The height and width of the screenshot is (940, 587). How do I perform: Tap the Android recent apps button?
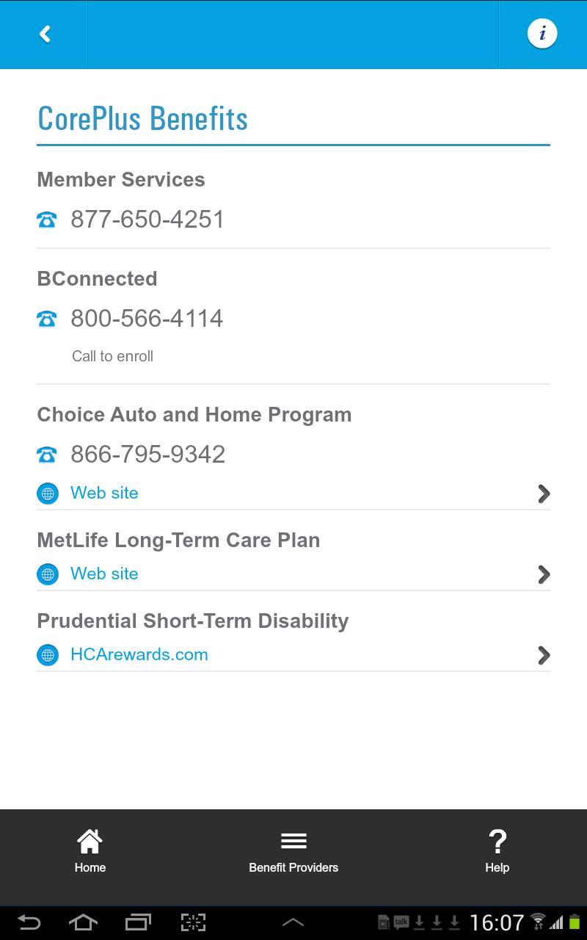(138, 922)
